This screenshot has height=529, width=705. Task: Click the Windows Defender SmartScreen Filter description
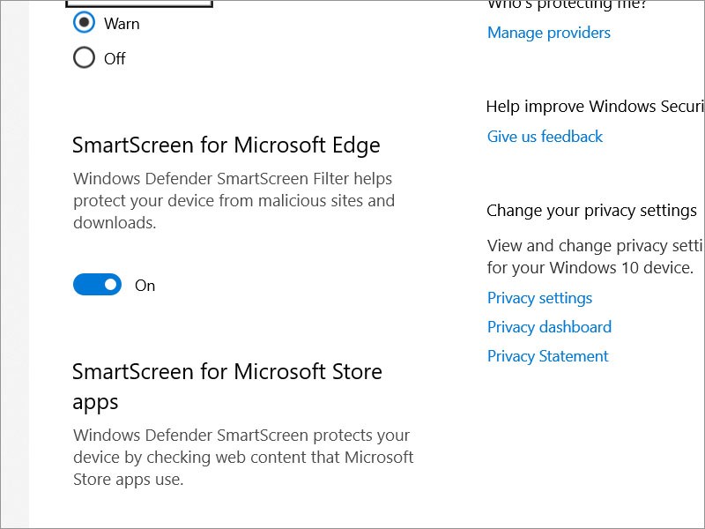pyautogui.click(x=234, y=201)
